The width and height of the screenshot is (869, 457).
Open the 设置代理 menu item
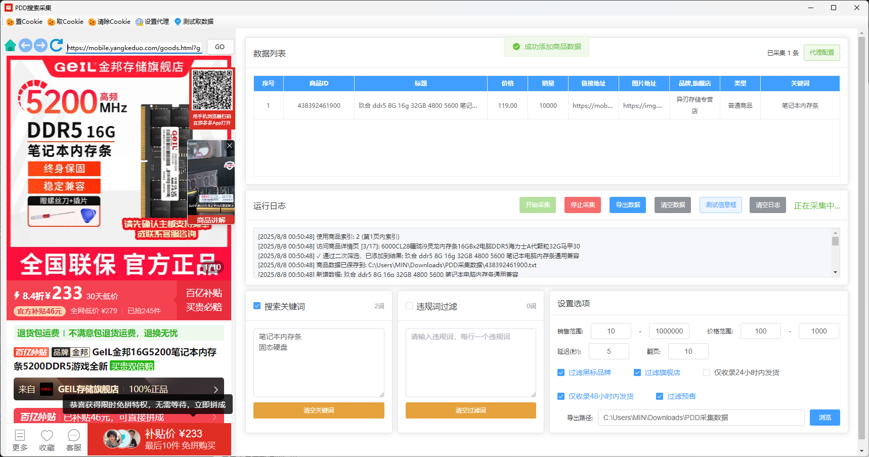(152, 22)
